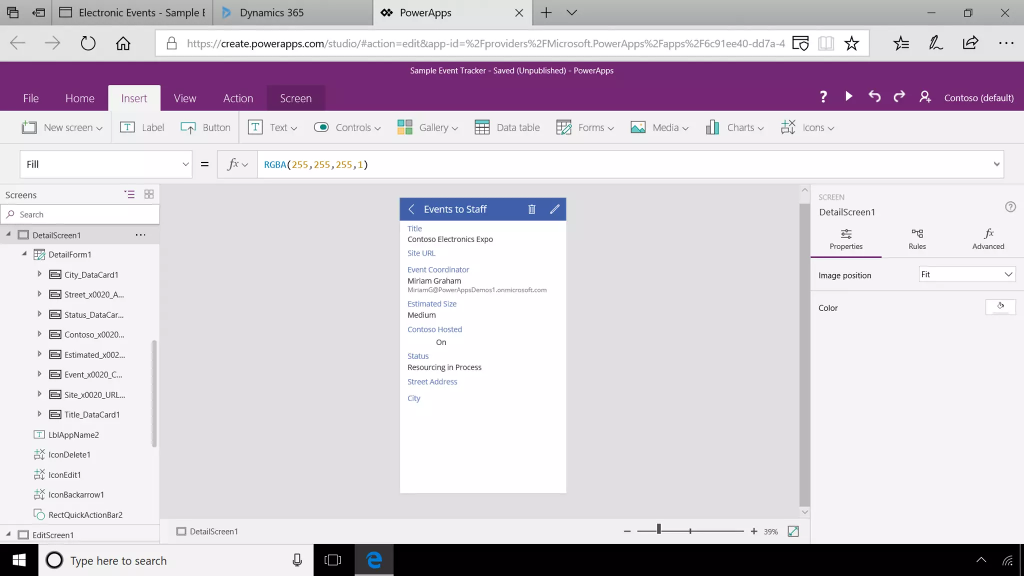This screenshot has width=1024, height=576.
Task: Click the Share user icon in title bar
Action: (x=925, y=97)
